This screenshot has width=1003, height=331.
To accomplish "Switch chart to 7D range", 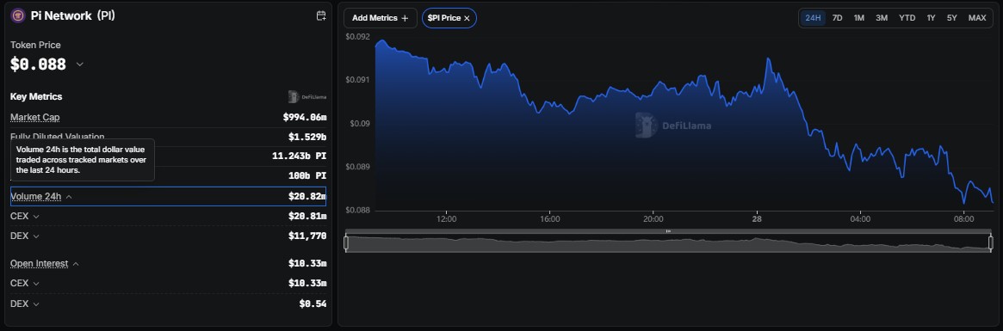I will [837, 18].
